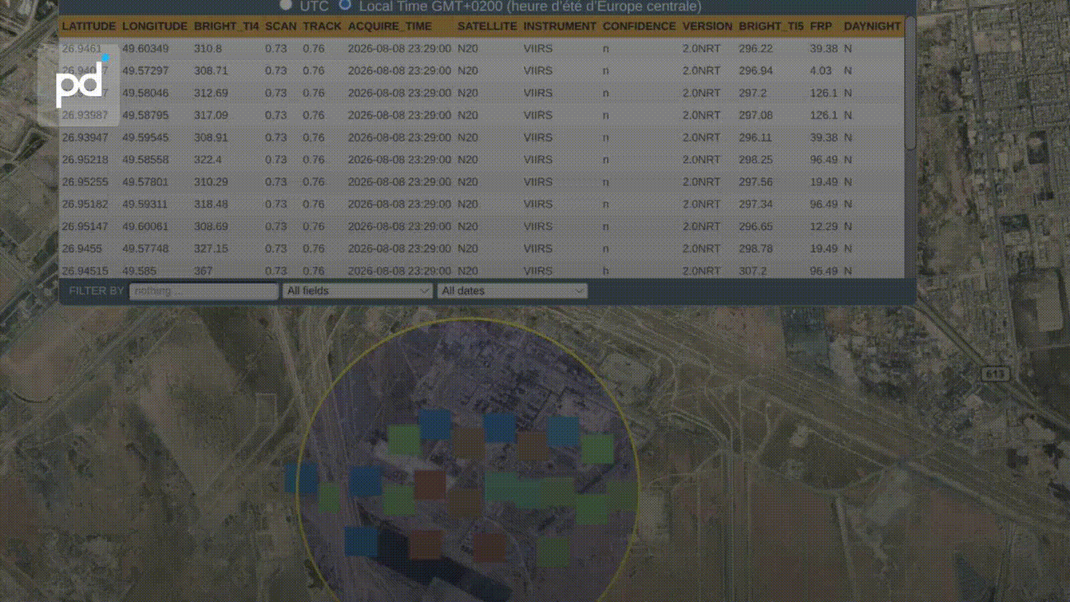
Task: Click latitude value 26.95218
Action: tap(85, 160)
